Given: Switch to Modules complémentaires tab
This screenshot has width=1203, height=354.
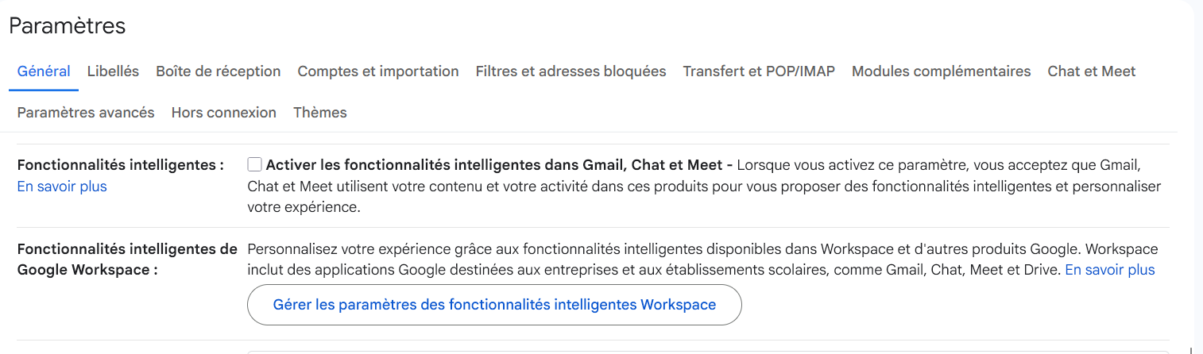Looking at the screenshot, I should tap(941, 71).
